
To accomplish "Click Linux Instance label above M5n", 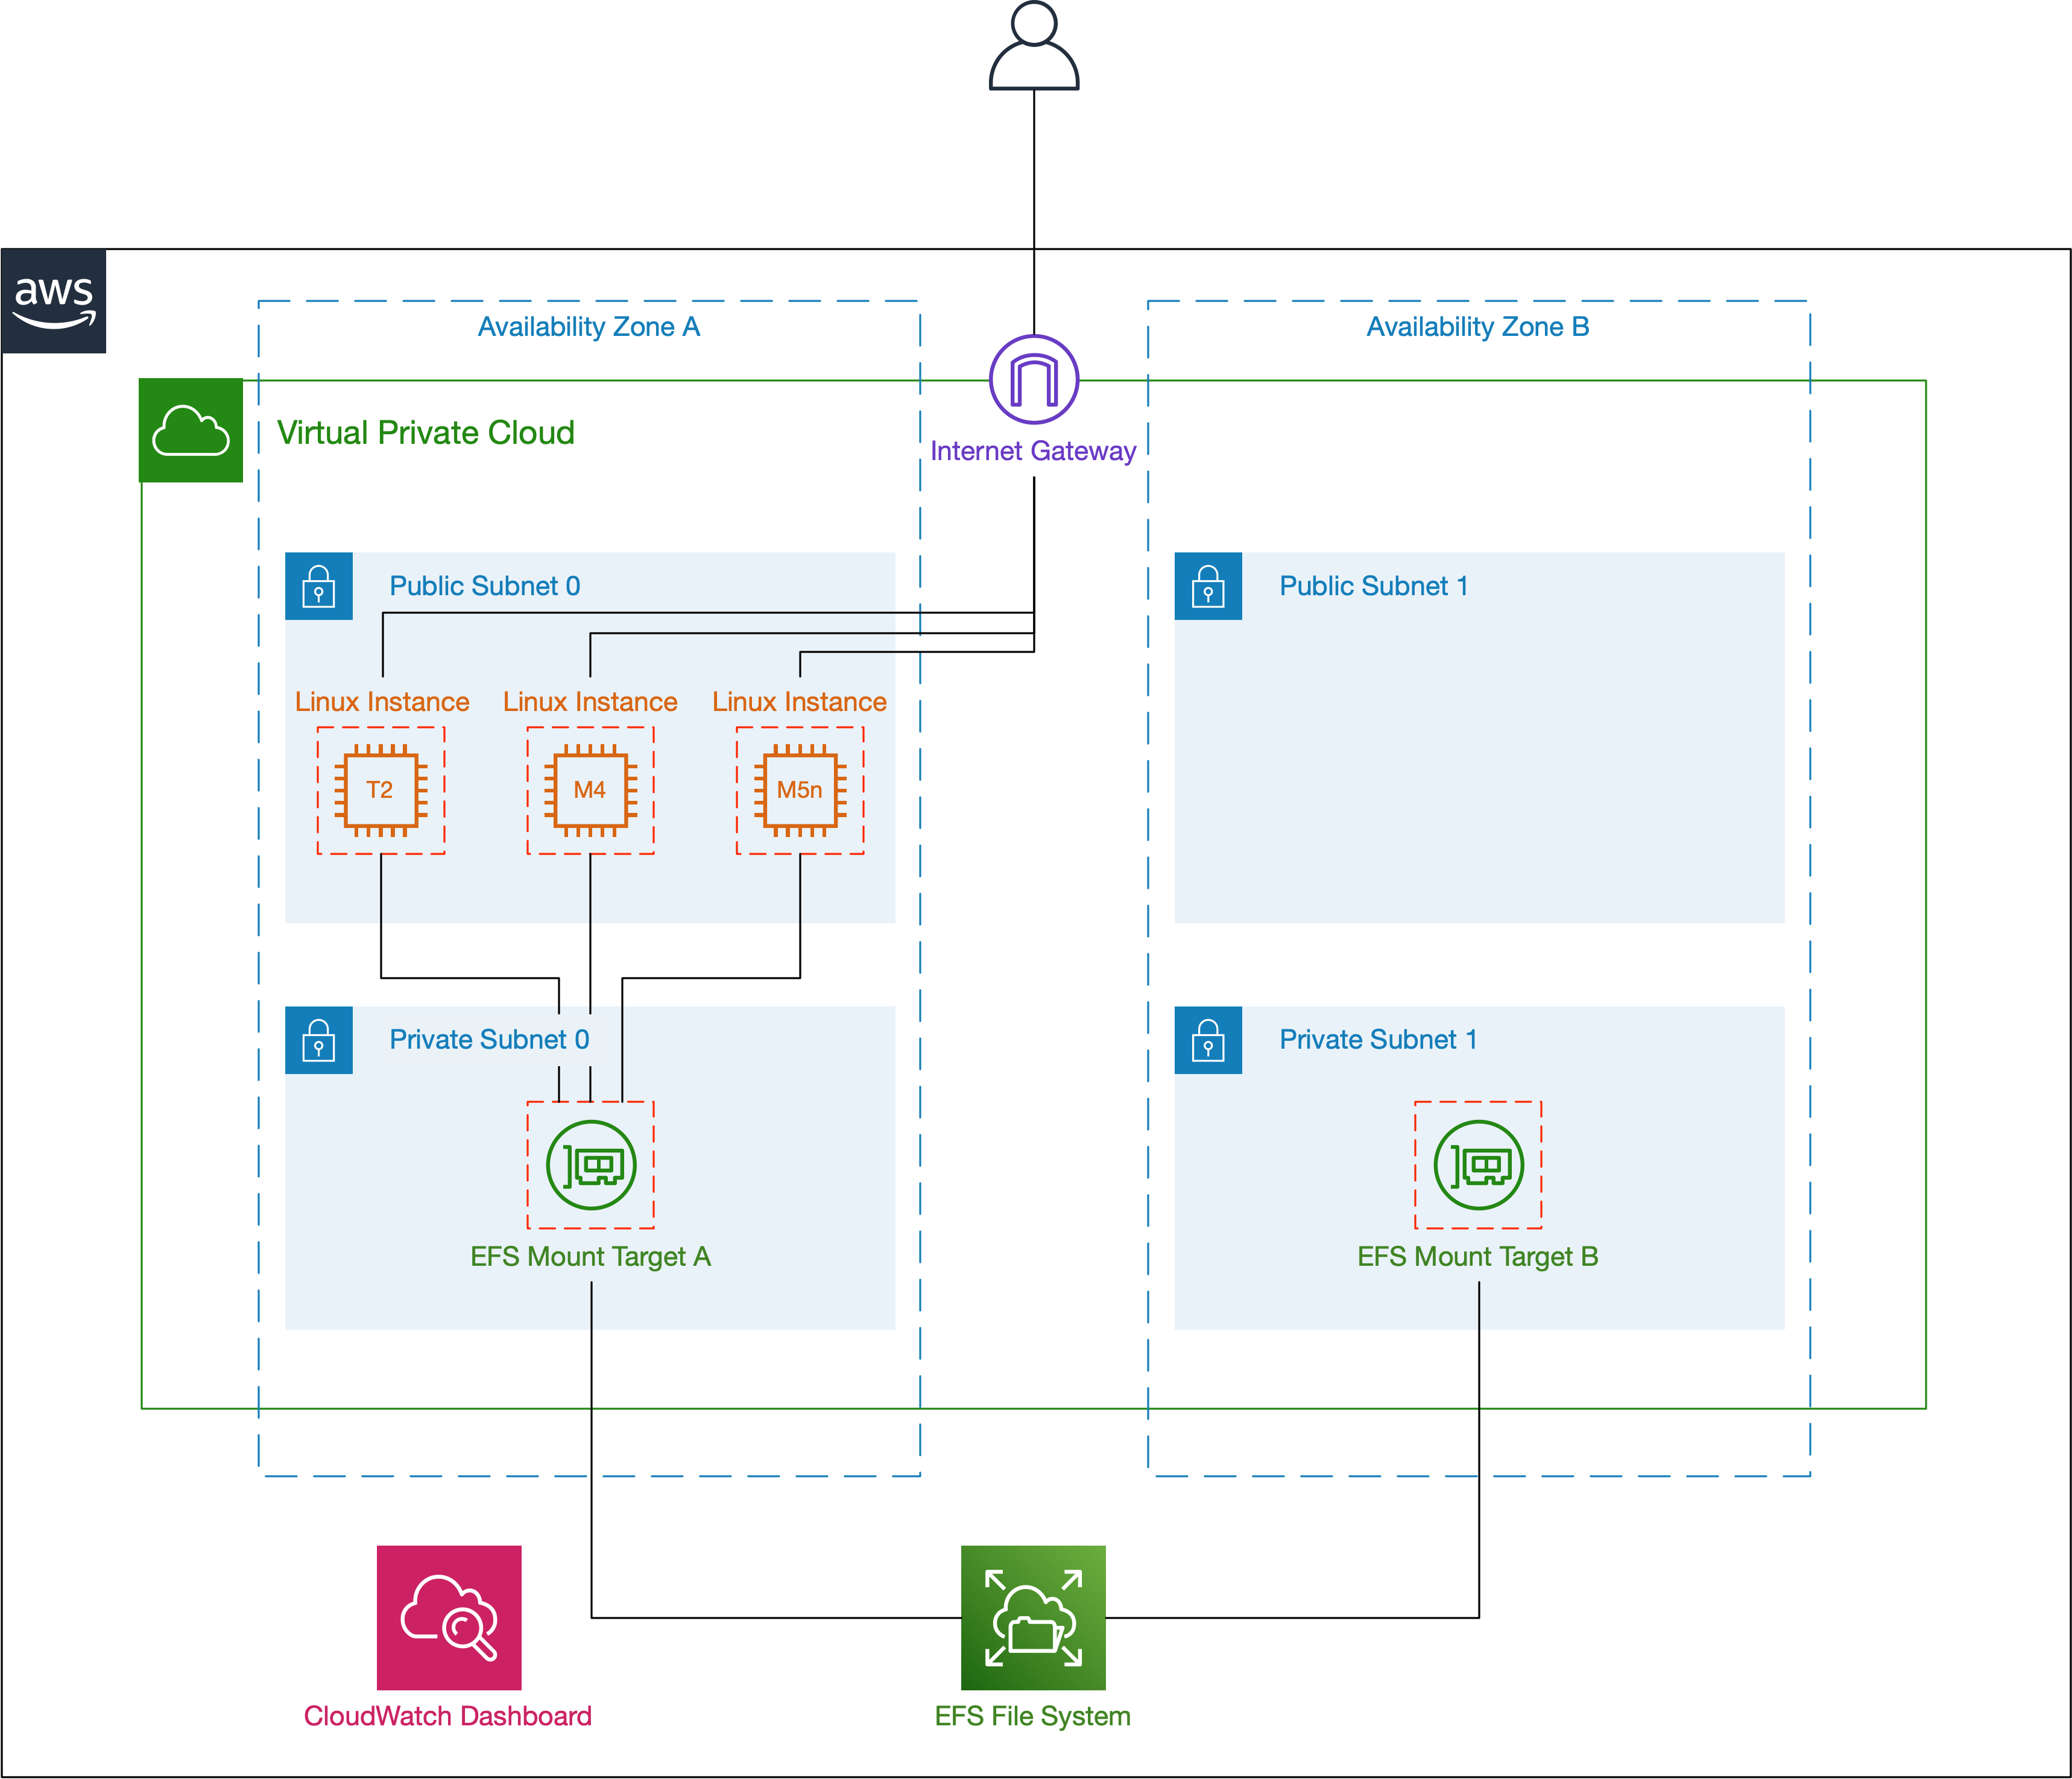I will 799,702.
